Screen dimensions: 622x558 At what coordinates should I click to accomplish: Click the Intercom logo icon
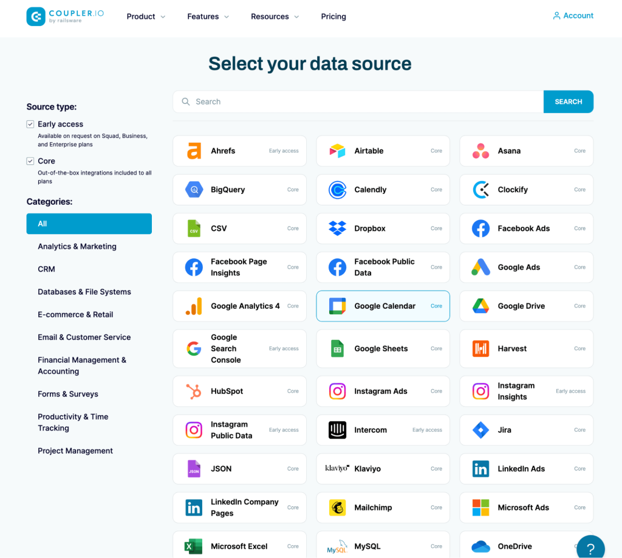click(337, 430)
